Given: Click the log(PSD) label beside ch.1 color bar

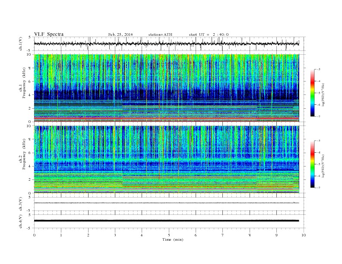Looking at the screenshot, I should click(323, 94).
